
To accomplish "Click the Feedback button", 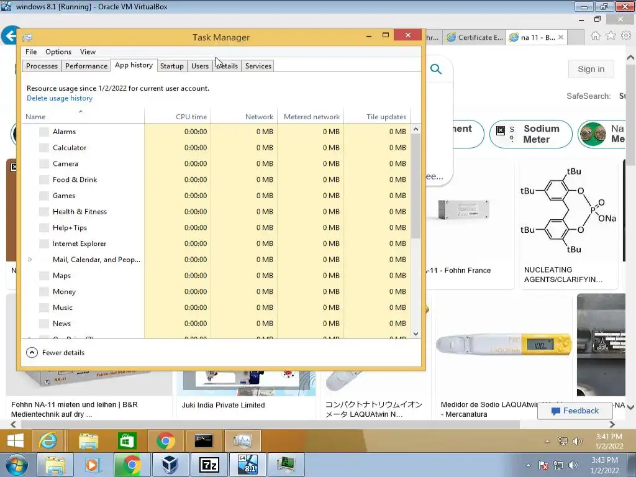I will click(x=575, y=411).
